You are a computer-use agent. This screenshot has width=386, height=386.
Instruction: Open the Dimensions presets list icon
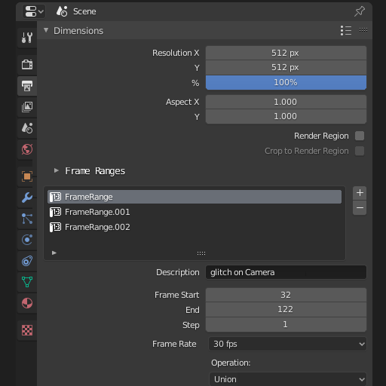point(346,30)
